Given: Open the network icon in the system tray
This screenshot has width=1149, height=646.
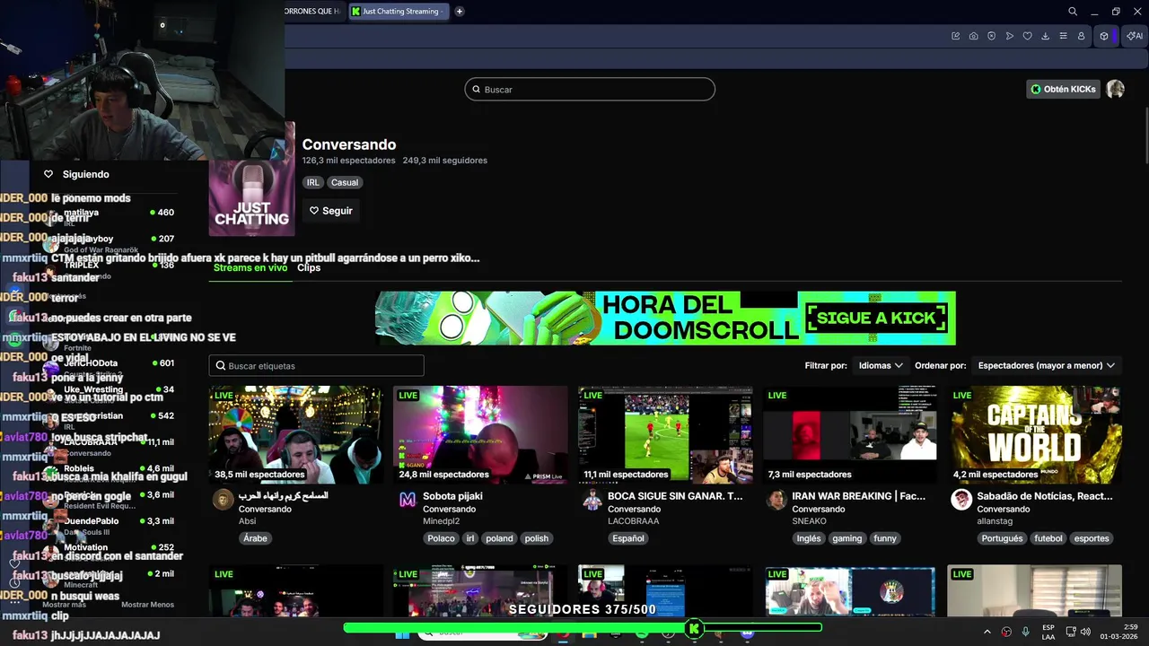Looking at the screenshot, I should click(x=1071, y=632).
